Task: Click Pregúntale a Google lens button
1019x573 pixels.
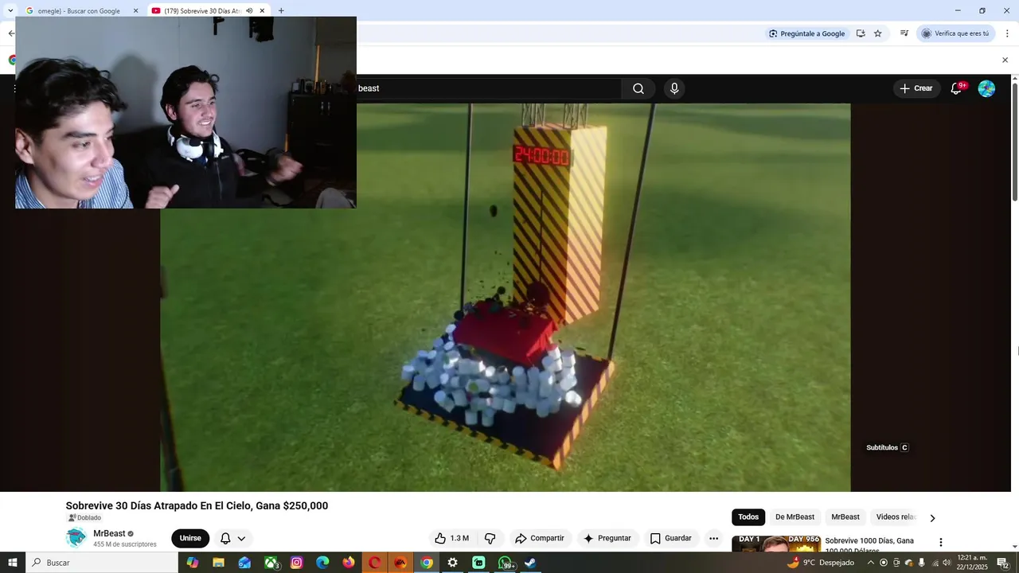Action: tap(806, 33)
